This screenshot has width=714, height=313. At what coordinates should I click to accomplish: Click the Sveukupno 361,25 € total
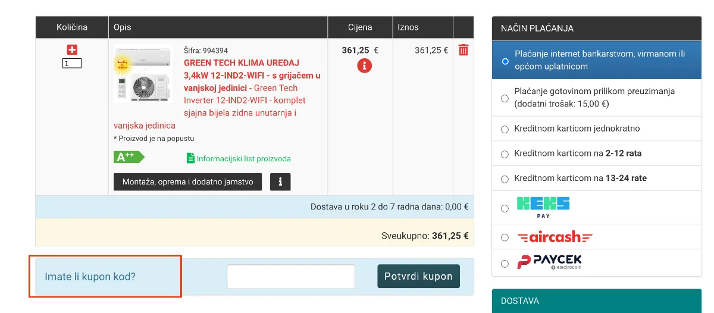(425, 236)
